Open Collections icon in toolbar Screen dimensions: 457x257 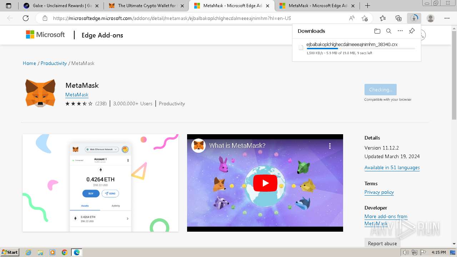coord(398,18)
